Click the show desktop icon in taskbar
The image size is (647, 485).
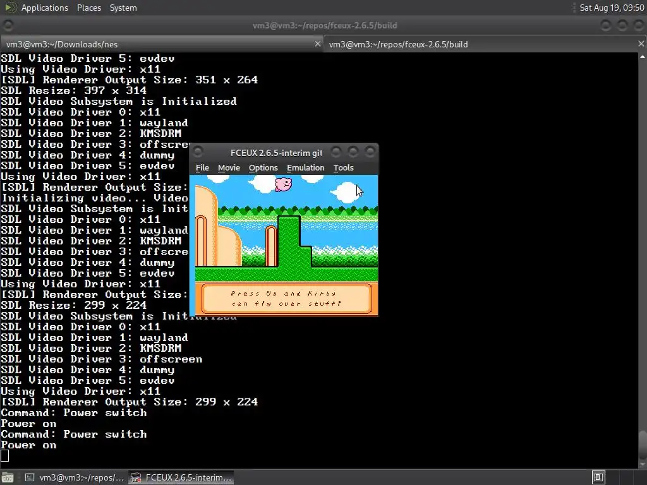tap(8, 477)
